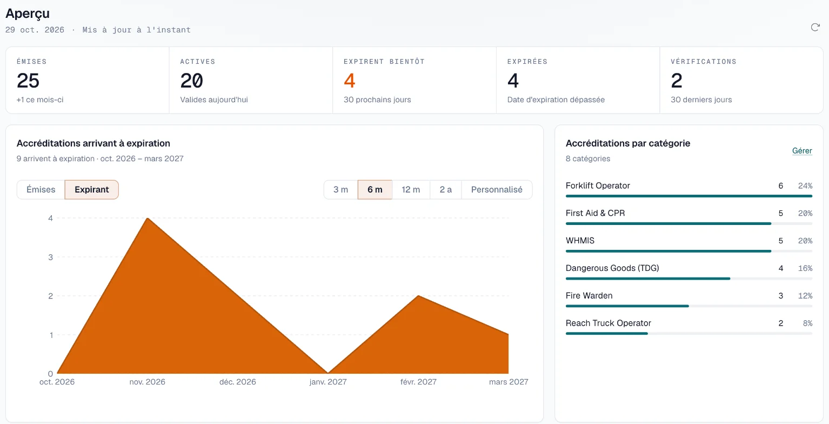The image size is (829, 424).
Task: Open the Actives stat card
Action: coord(251,80)
